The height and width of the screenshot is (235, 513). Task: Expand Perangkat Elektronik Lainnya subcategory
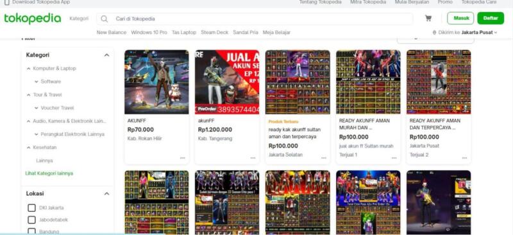(37, 134)
